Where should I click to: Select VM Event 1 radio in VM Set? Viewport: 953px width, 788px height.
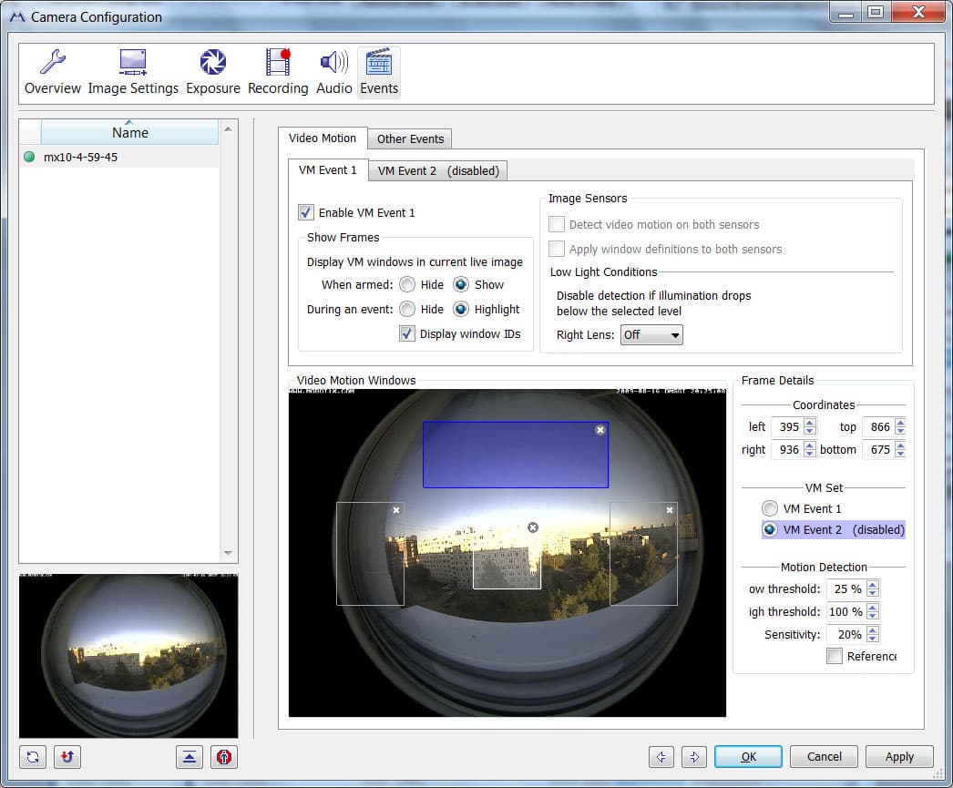pos(771,508)
